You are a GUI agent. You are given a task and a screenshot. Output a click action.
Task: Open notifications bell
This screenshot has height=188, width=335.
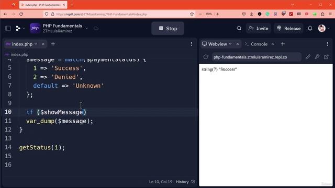310,28
